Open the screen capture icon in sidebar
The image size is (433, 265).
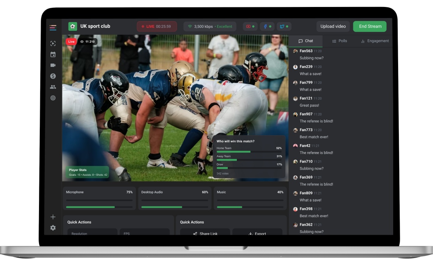click(53, 43)
